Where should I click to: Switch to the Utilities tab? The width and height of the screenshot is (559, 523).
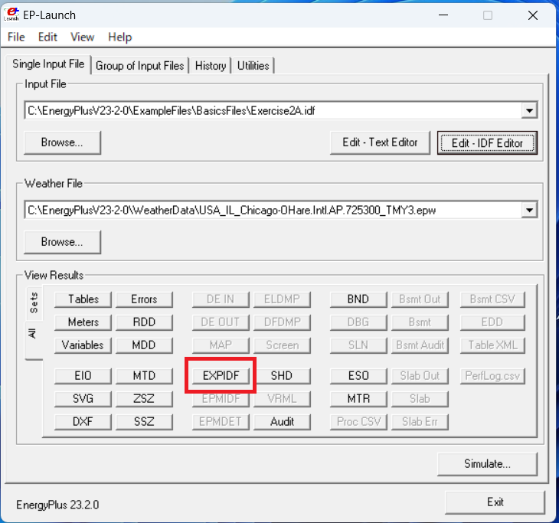click(x=253, y=66)
